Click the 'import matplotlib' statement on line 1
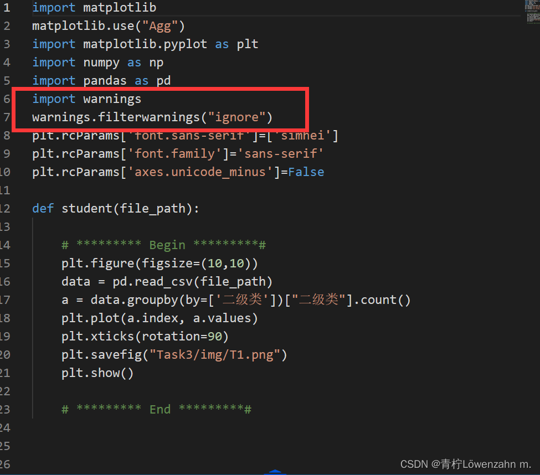The image size is (540, 475). [x=94, y=7]
